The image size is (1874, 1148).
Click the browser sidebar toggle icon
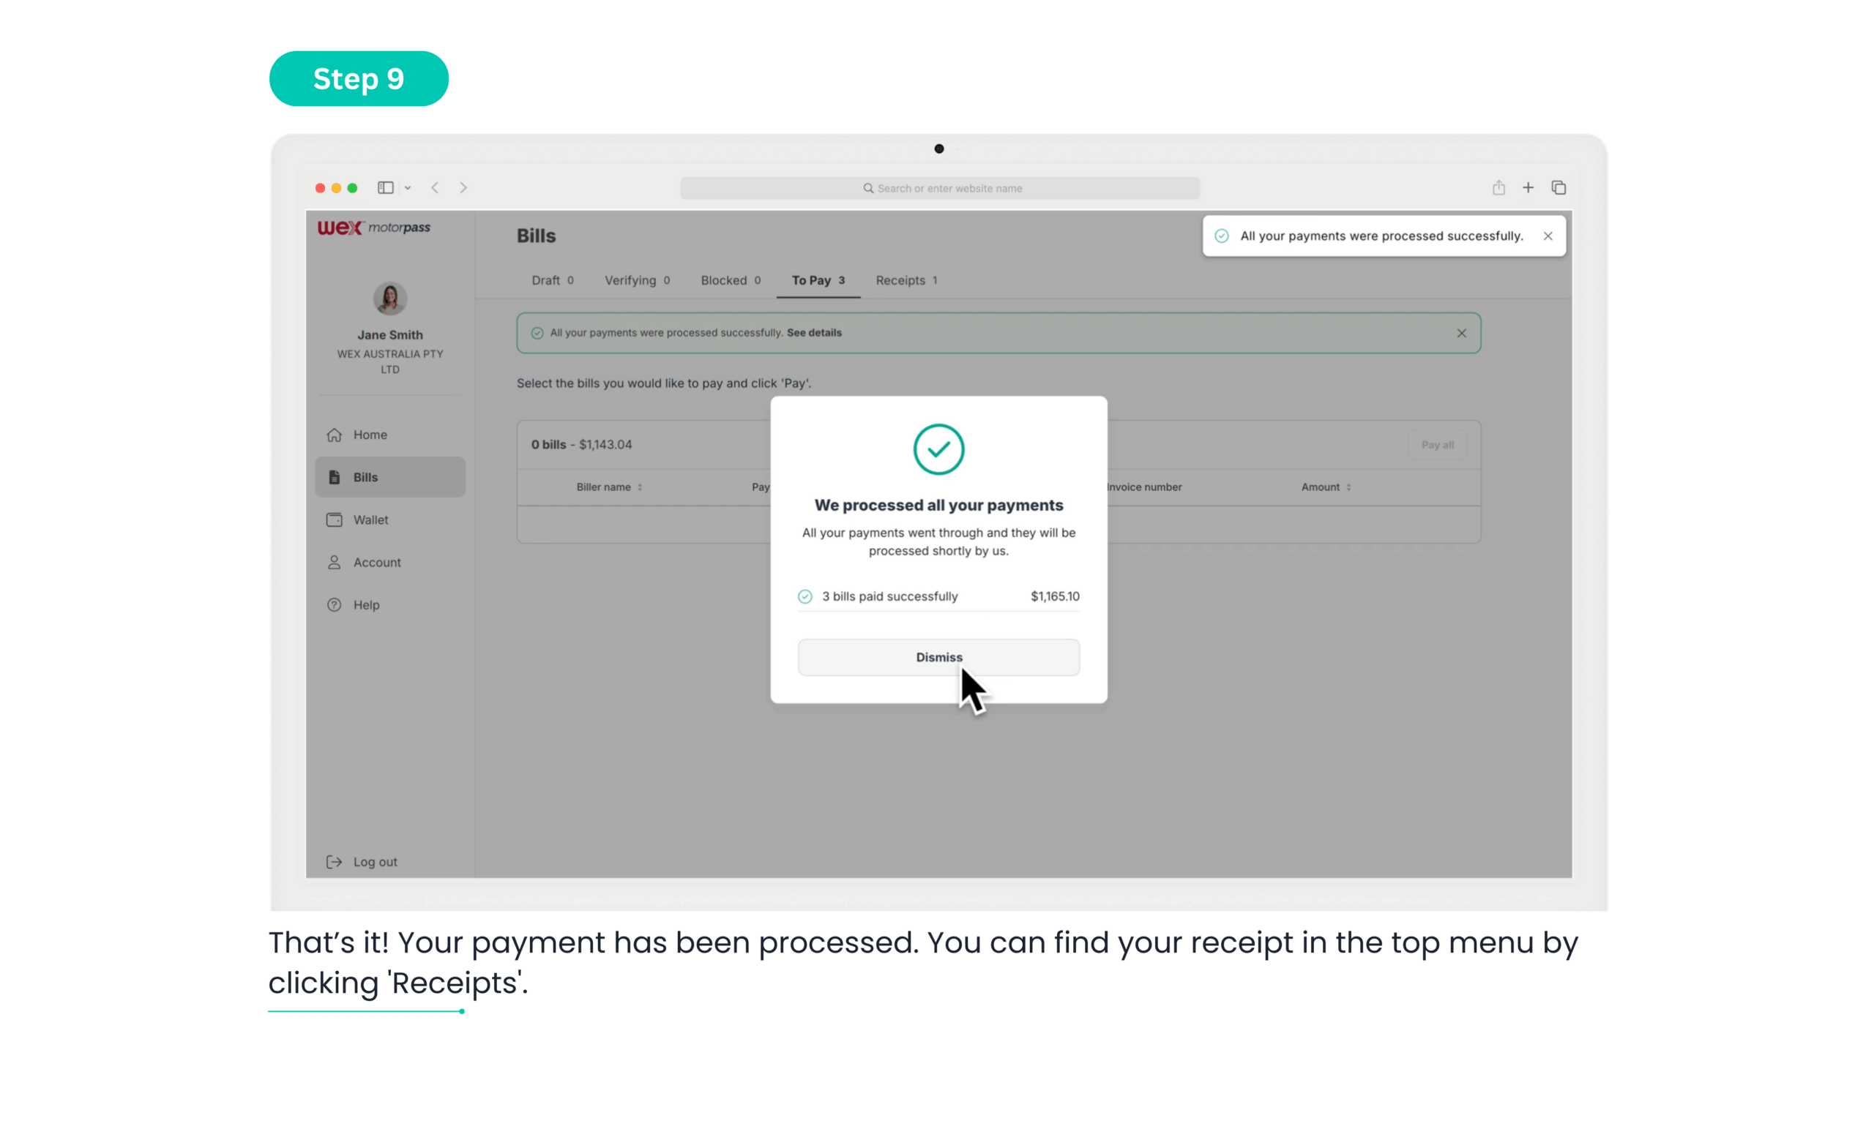tap(386, 188)
